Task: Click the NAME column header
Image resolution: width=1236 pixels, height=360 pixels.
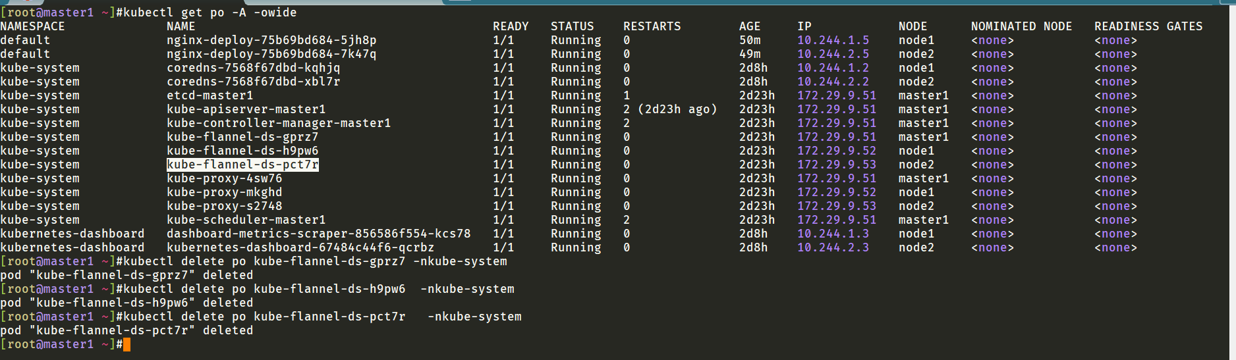Action: click(x=181, y=26)
